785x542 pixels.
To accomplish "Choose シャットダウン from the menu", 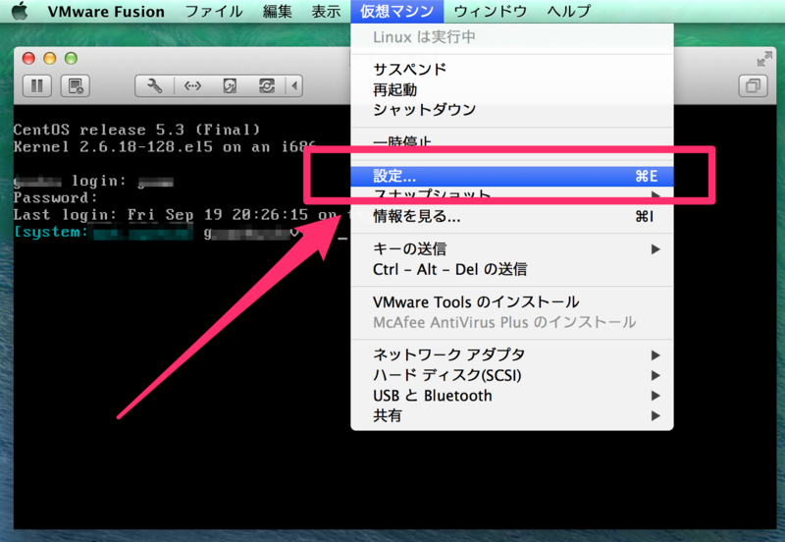I will [x=512, y=110].
